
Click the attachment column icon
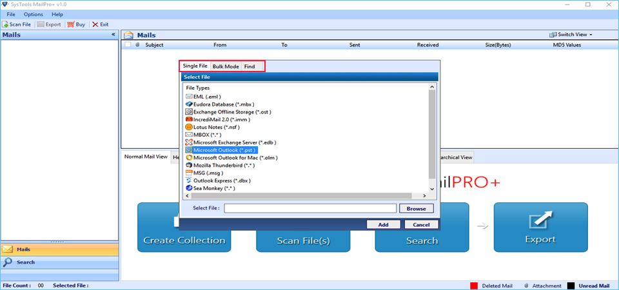tap(137, 45)
